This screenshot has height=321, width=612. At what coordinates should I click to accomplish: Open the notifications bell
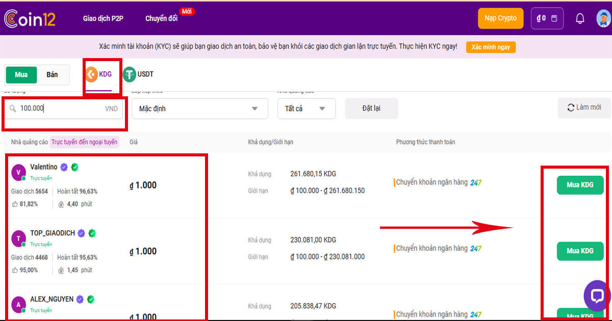(x=580, y=18)
